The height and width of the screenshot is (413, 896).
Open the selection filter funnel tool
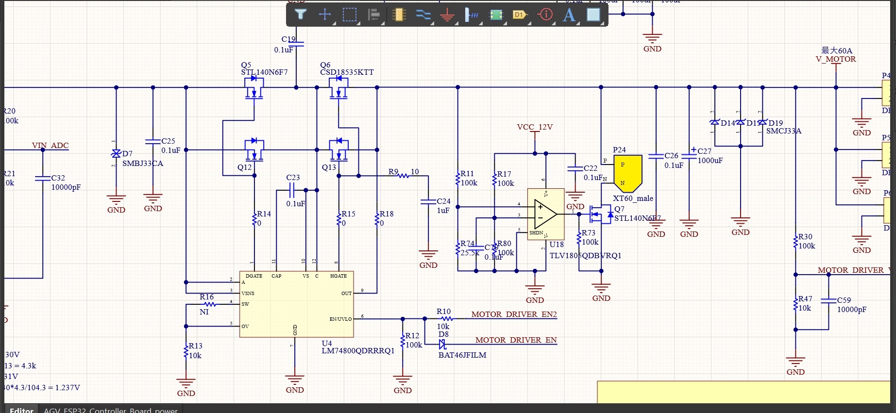(301, 15)
